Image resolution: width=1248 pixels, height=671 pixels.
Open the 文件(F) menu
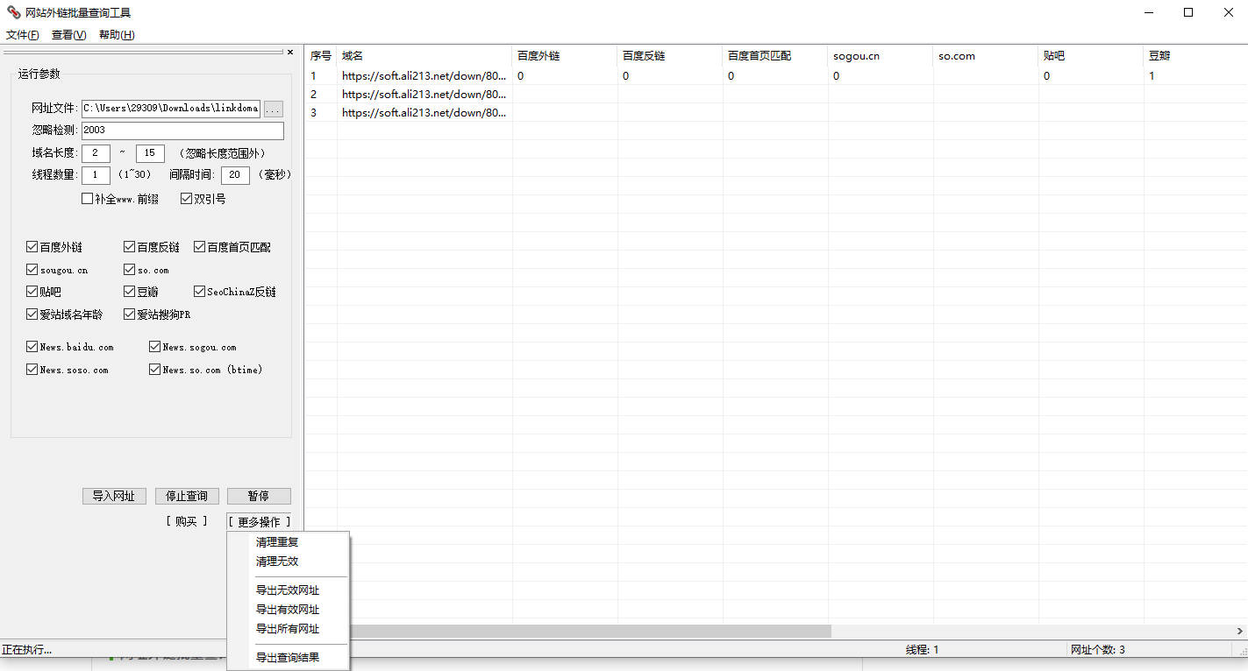[x=22, y=35]
